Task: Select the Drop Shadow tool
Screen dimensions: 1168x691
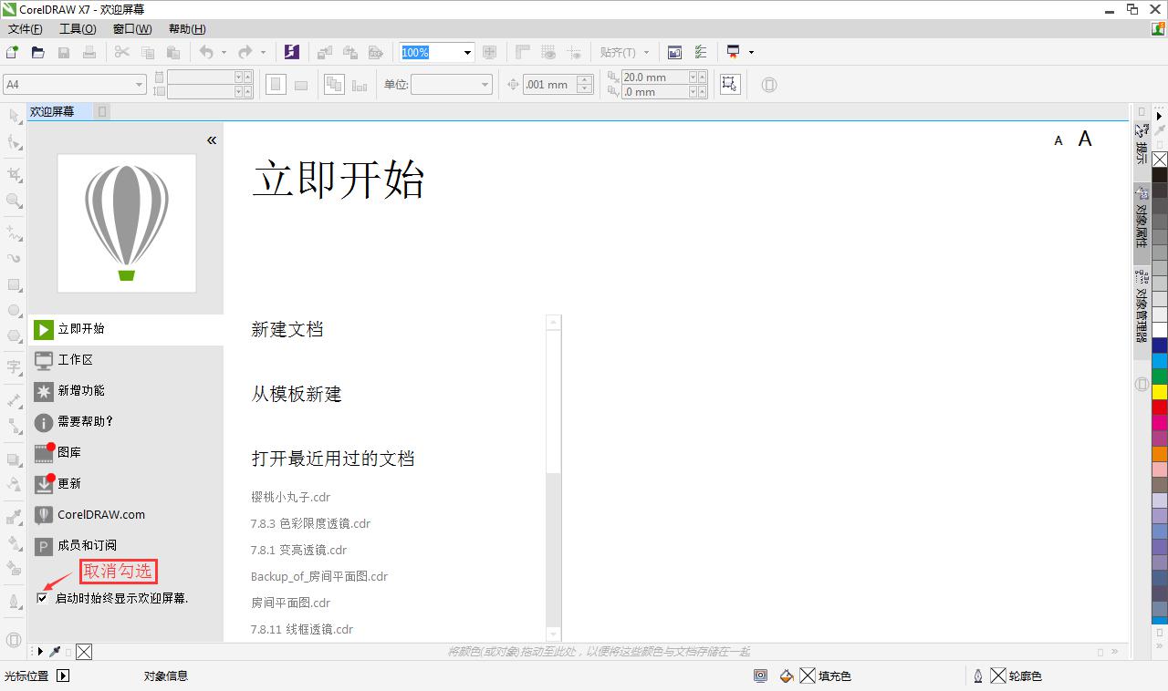Action: [14, 459]
